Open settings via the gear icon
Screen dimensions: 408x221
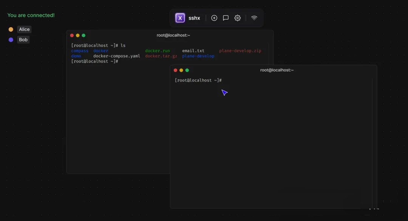[238, 18]
